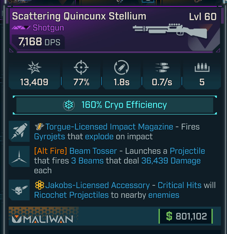This screenshot has height=234, width=227.
Task: Click the Jakobs-Licensed Accessory link text
Action: pos(98,185)
